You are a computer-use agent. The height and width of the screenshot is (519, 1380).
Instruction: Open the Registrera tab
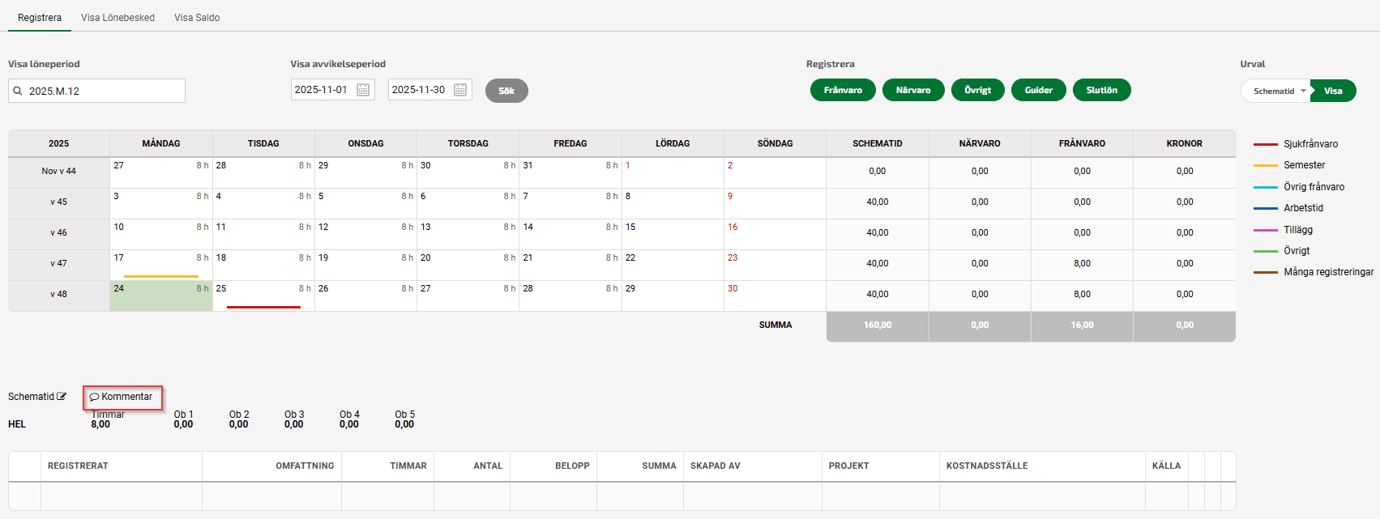click(40, 18)
